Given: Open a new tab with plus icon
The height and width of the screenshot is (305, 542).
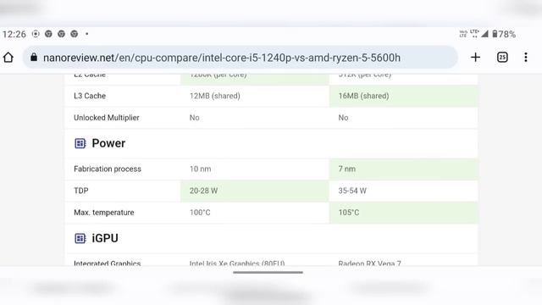Looking at the screenshot, I should point(476,57).
